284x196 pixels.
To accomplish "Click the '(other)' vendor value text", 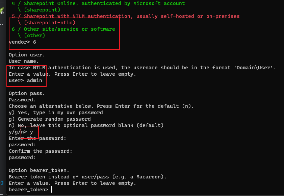I will click(34, 35).
